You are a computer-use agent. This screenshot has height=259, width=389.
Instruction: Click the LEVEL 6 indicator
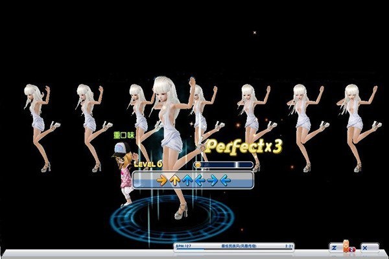(148, 164)
